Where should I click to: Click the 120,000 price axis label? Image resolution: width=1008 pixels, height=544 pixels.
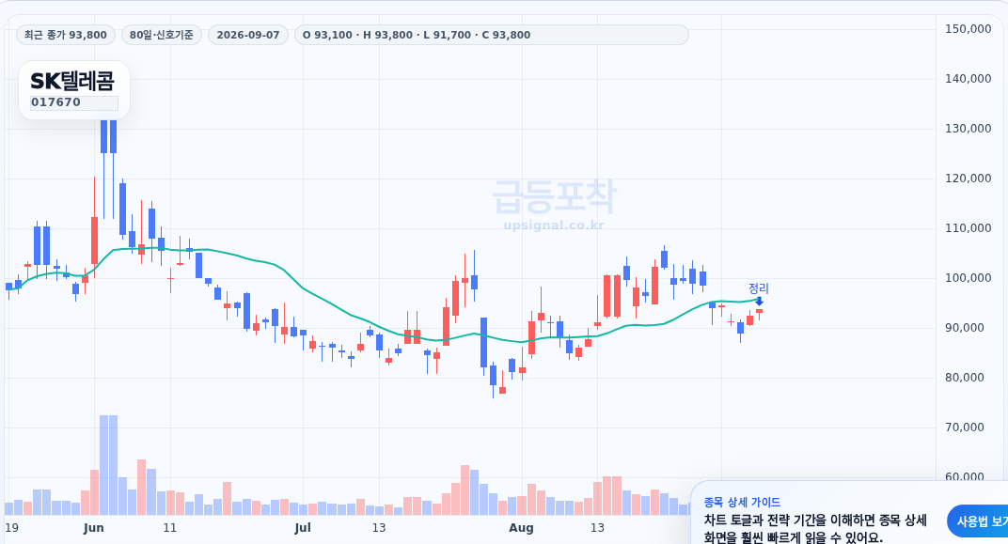point(968,178)
